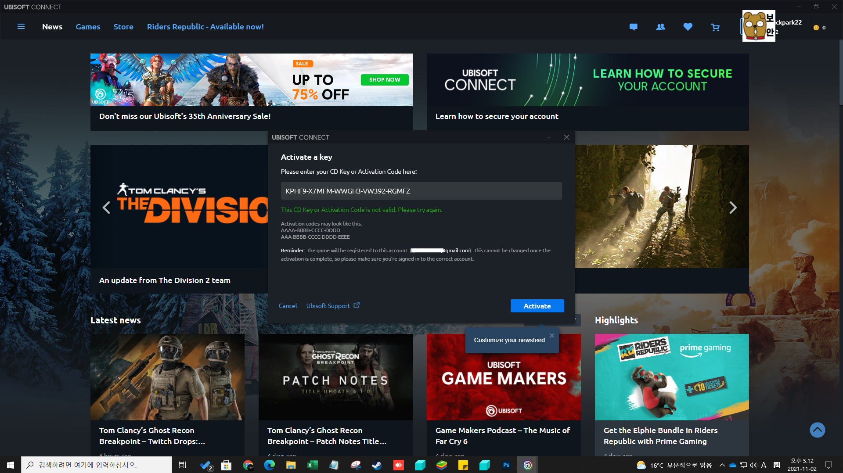Minimize the Activate a key dialog

548,137
